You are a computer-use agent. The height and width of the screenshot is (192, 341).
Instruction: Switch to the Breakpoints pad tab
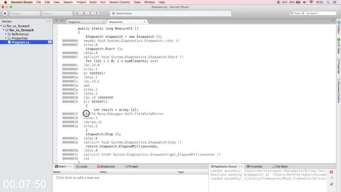pos(106,166)
